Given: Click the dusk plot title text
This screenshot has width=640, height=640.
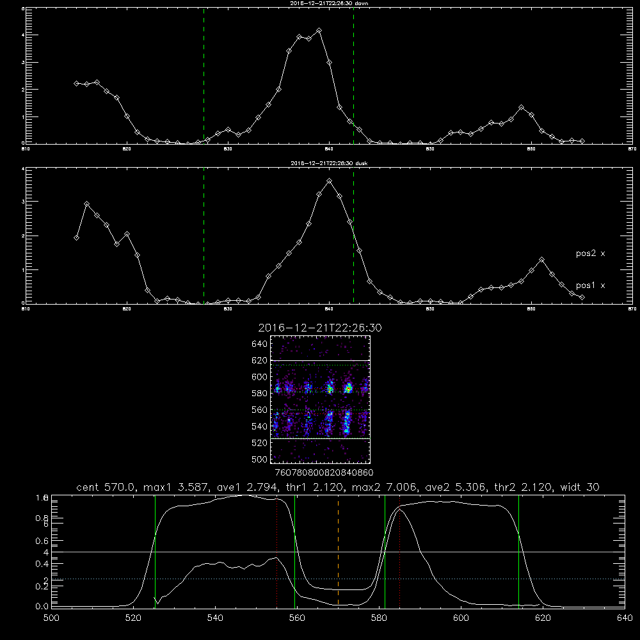Looking at the screenshot, I should [x=329, y=163].
